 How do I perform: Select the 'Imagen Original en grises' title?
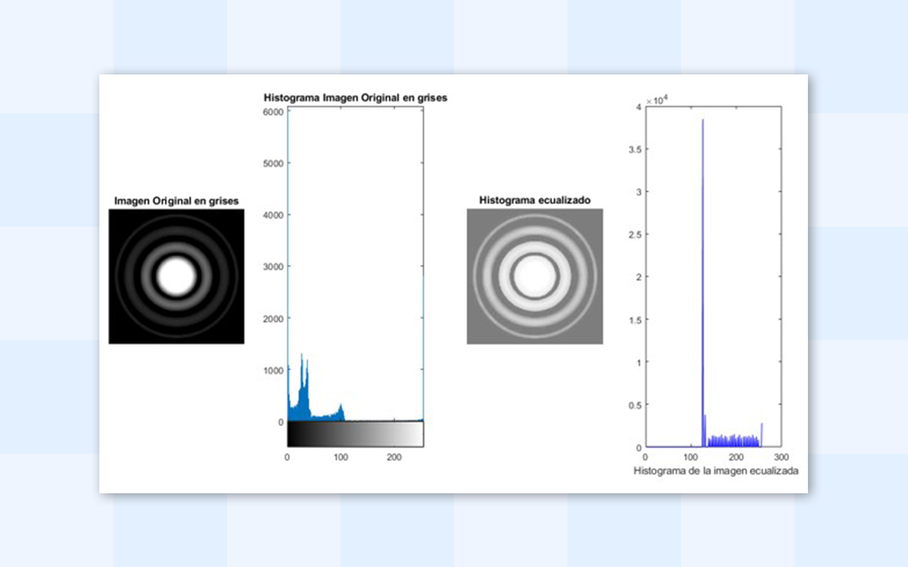176,201
